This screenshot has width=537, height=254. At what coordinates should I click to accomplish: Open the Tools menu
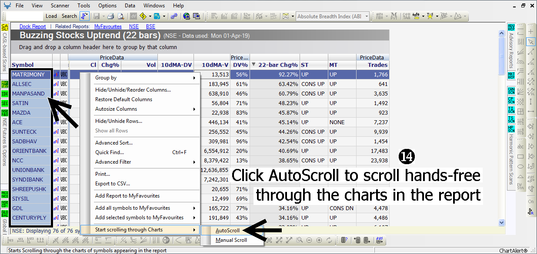click(x=84, y=6)
